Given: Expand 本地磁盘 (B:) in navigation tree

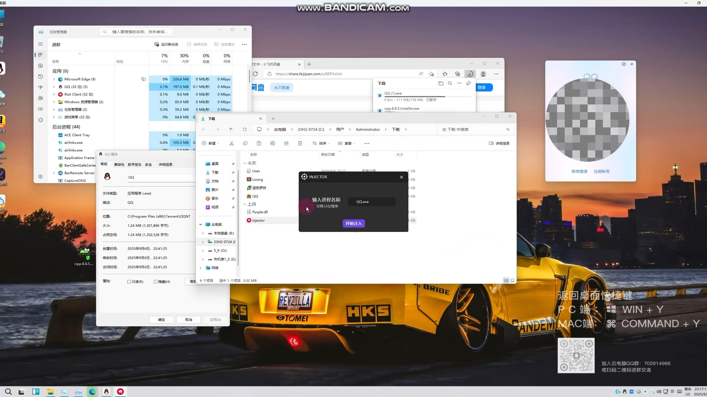Looking at the screenshot, I should 203,233.
